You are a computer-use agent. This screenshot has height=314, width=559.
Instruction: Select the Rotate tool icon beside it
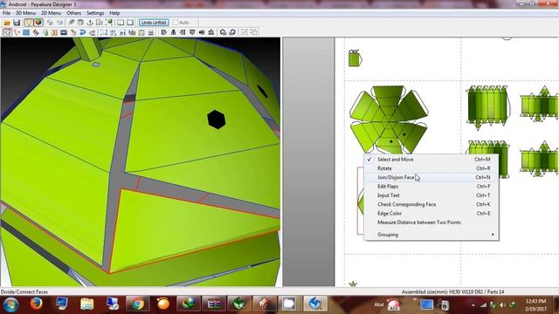tap(17, 32)
